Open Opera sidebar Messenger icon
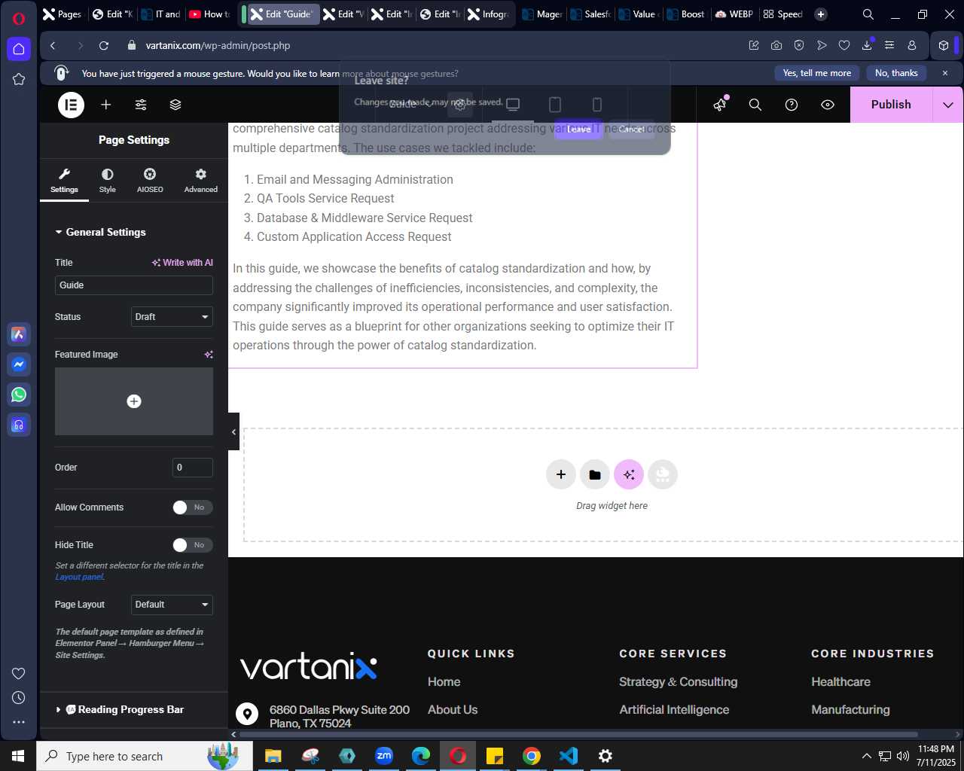The image size is (964, 771). click(19, 364)
